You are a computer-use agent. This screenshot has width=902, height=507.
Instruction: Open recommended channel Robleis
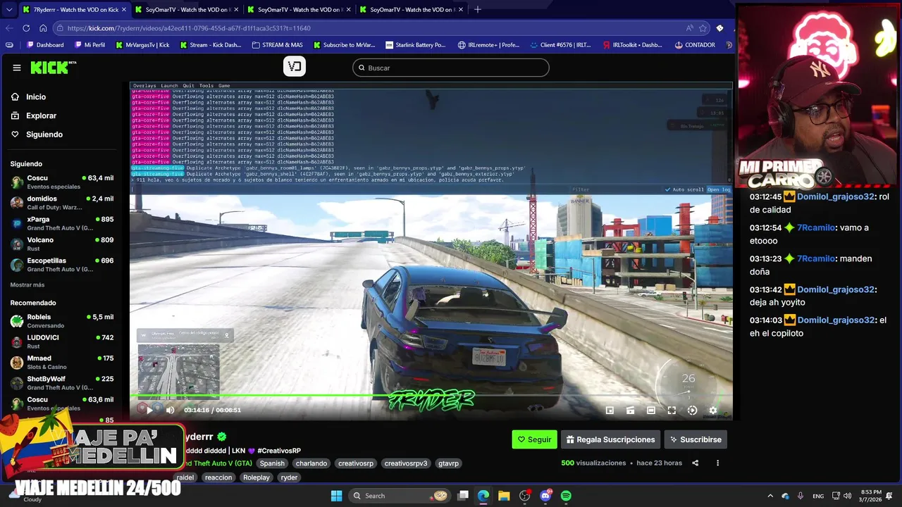[x=62, y=321]
